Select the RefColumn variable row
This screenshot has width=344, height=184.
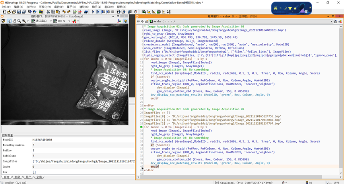tap(68, 156)
